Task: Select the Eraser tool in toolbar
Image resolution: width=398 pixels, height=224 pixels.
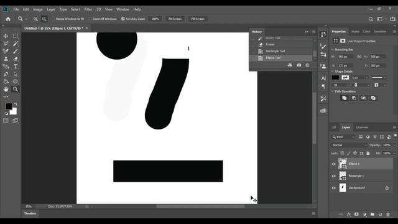Action: pos(16,59)
